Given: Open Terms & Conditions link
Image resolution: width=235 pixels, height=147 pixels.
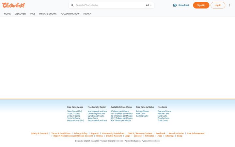Looking at the screenshot, I should pyautogui.click(x=61, y=133).
